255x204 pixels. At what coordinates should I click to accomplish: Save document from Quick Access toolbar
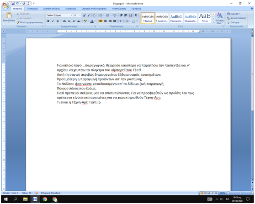click(x=13, y=3)
